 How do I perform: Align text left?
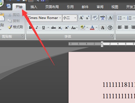tap(120, 27)
